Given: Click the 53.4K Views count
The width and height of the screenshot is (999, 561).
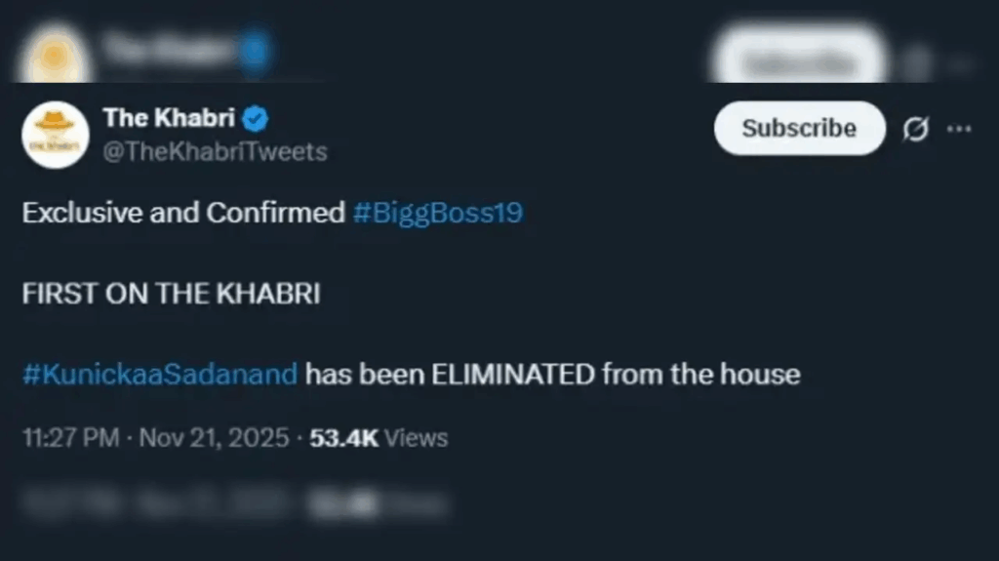Looking at the screenshot, I should pos(379,437).
